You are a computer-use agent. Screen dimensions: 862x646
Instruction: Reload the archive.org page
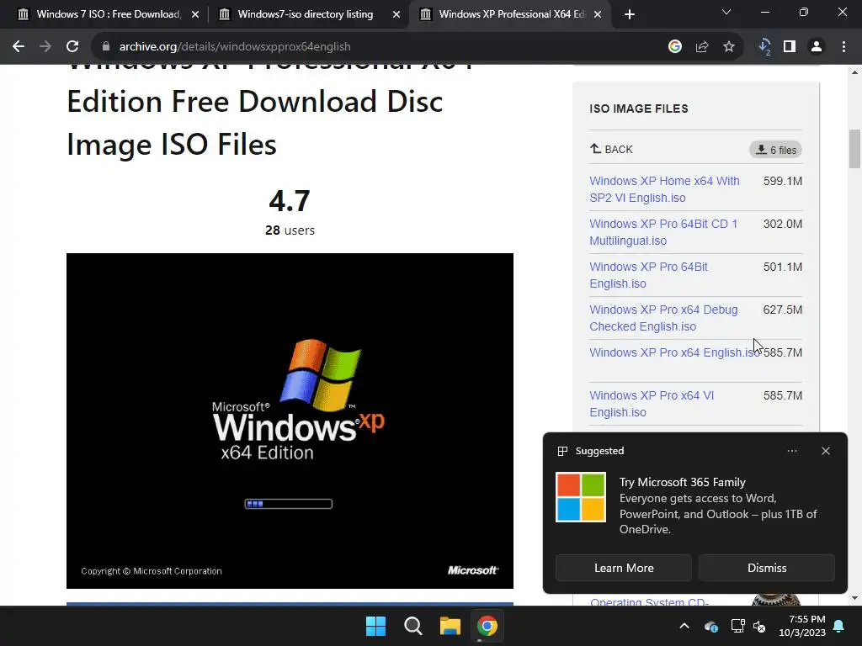coord(72,47)
